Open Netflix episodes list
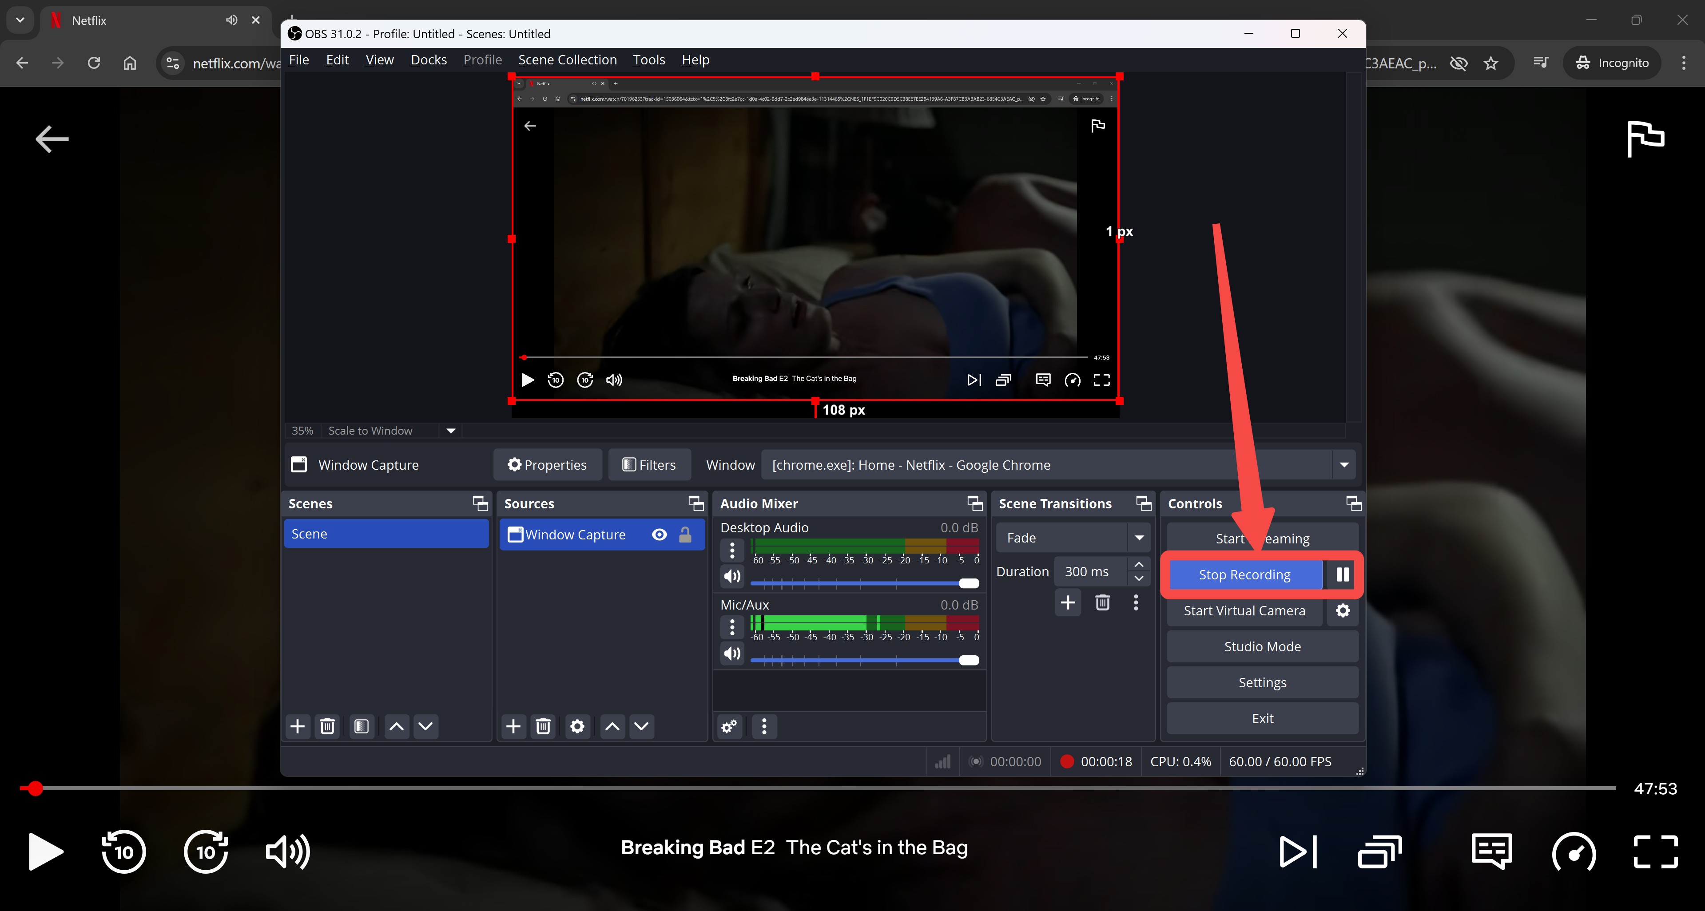1705x911 pixels. click(1380, 852)
